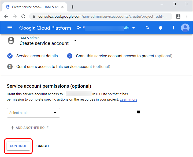The height and width of the screenshot is (157, 193).
Task: Click the IAM & admin shield icon
Action: (11, 41)
